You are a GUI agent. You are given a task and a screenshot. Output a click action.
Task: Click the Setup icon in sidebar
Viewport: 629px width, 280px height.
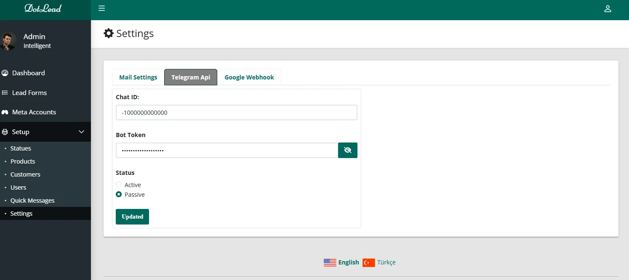pyautogui.click(x=5, y=132)
